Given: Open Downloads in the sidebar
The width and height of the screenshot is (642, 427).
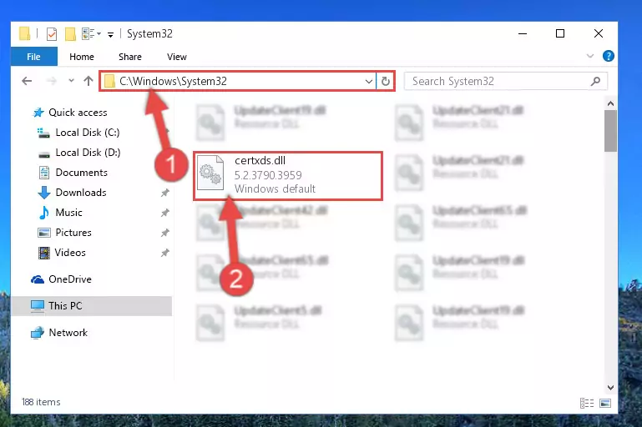Looking at the screenshot, I should coord(81,193).
